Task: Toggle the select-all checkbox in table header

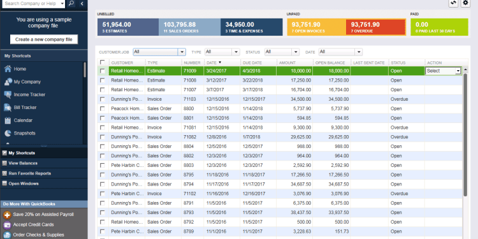Action: (x=103, y=62)
